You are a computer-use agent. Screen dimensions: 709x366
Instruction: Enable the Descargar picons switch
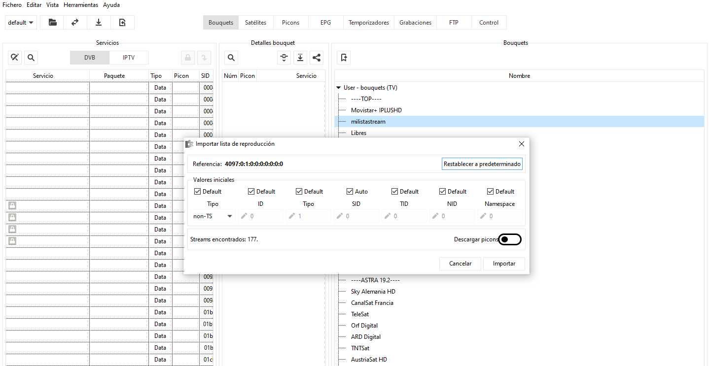510,239
